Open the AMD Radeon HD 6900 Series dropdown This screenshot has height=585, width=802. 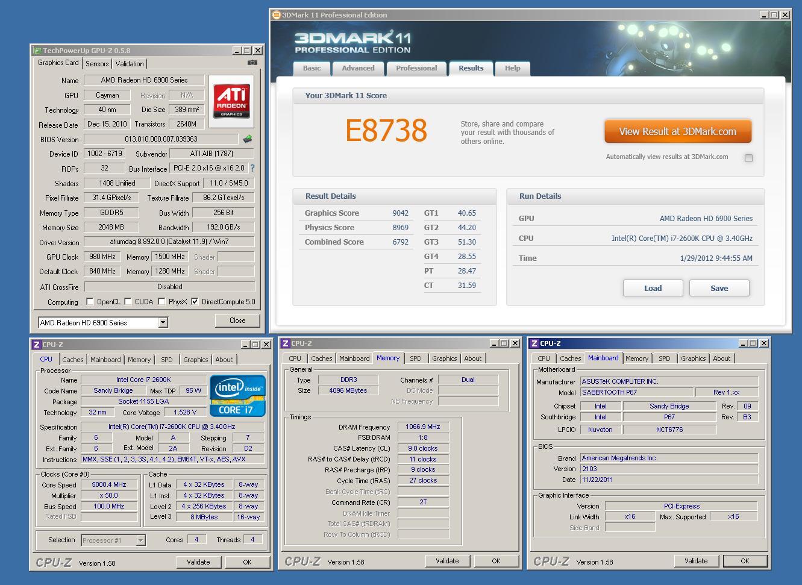163,322
